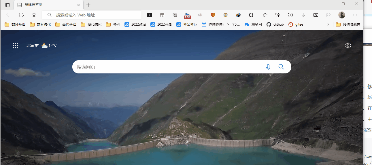Toggle the vertical tabs button
Viewport: 372px width, 165px height.
(7, 5)
